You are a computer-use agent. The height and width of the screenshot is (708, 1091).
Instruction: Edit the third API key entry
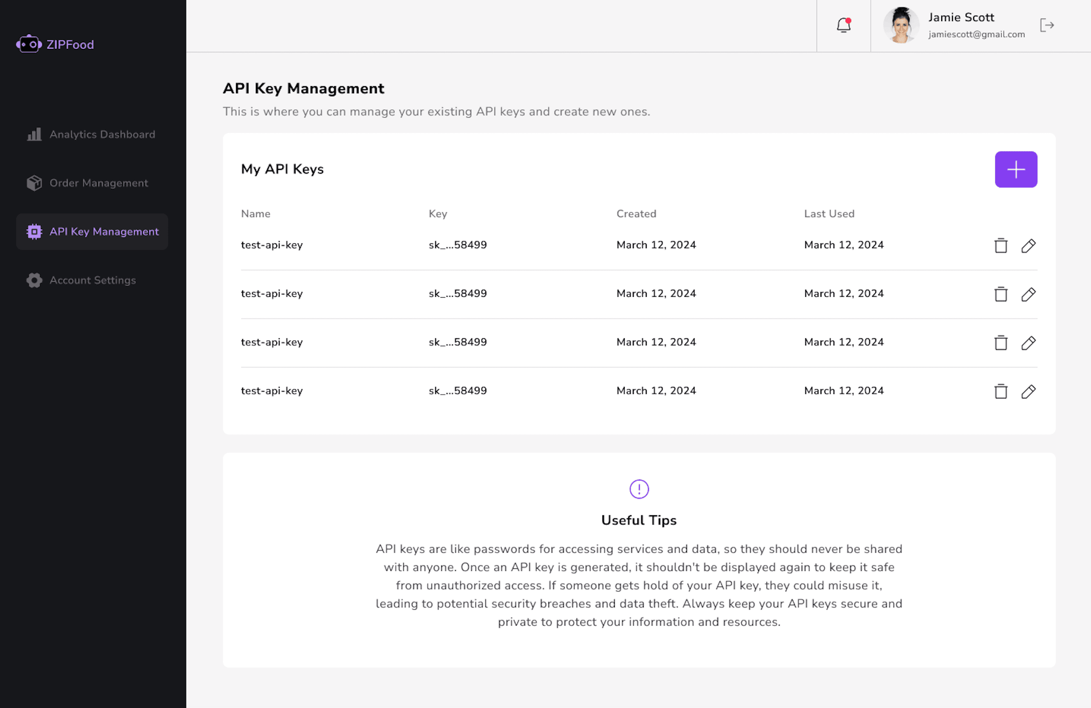(x=1028, y=342)
